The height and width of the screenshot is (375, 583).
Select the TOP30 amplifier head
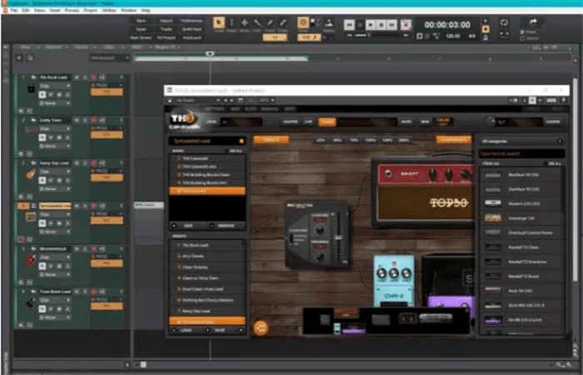423,193
